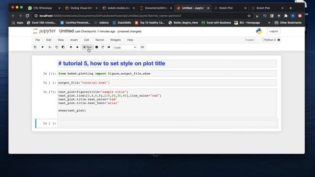Move selected cell down arrow
The image size is (315, 177).
[x=77, y=47]
